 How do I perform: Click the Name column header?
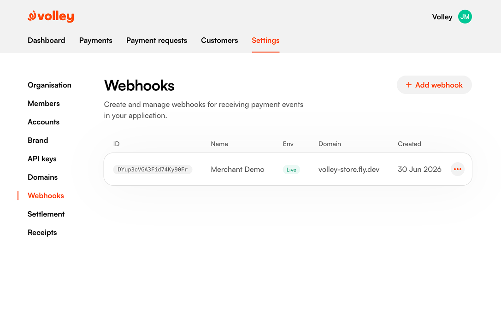219,144
